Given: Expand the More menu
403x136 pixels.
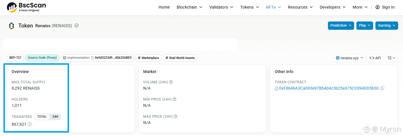Looking at the screenshot, I should click(x=360, y=7).
